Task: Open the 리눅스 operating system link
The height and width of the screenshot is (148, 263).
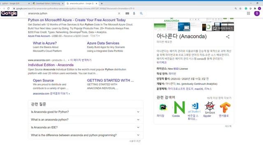Action: click(x=208, y=89)
